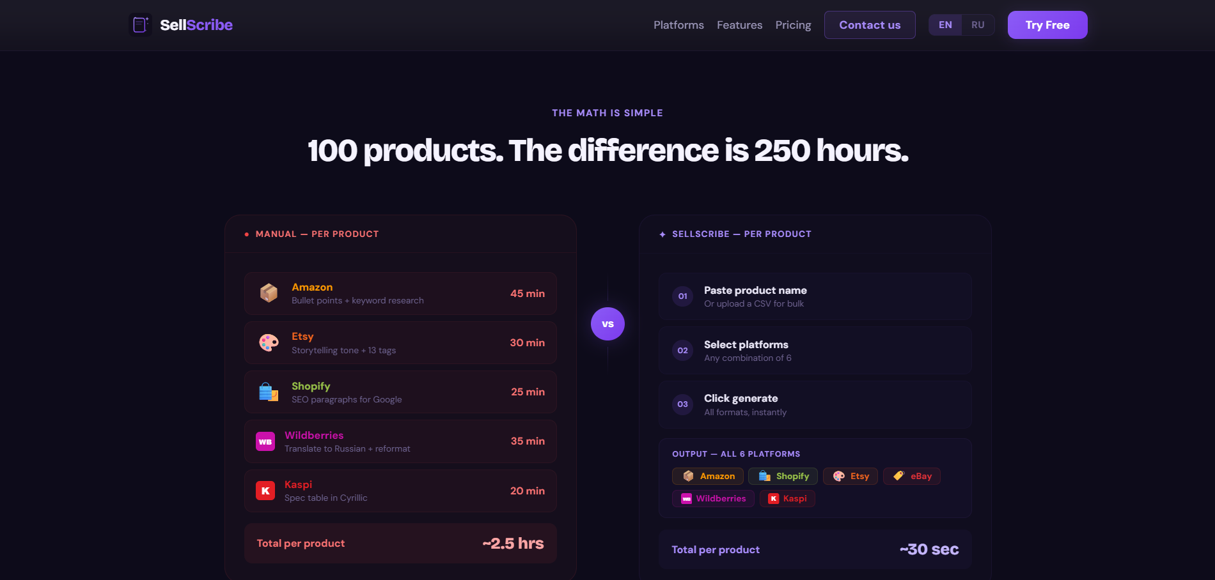Select the eBay output platform chip
The height and width of the screenshot is (580, 1215).
912,477
